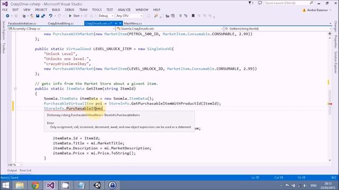The height and width of the screenshot is (190, 339).
Task: Show the Error List panel tab
Action: tap(25, 170)
